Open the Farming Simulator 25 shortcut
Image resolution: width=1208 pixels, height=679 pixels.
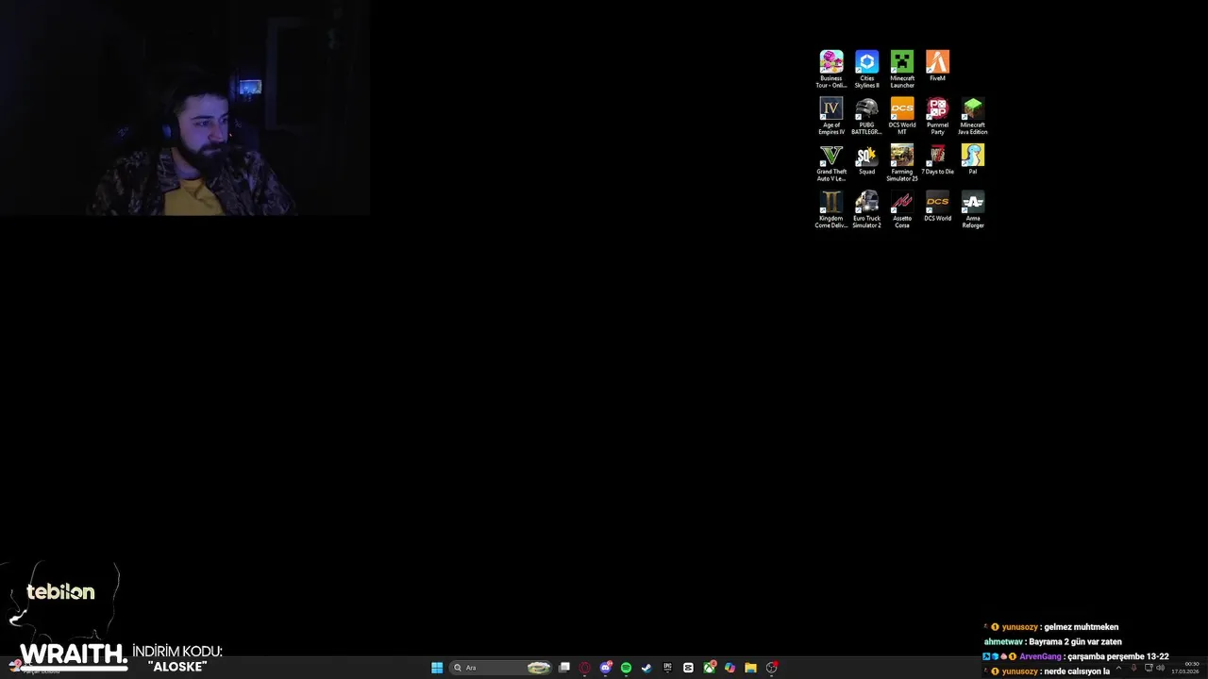[x=902, y=162]
